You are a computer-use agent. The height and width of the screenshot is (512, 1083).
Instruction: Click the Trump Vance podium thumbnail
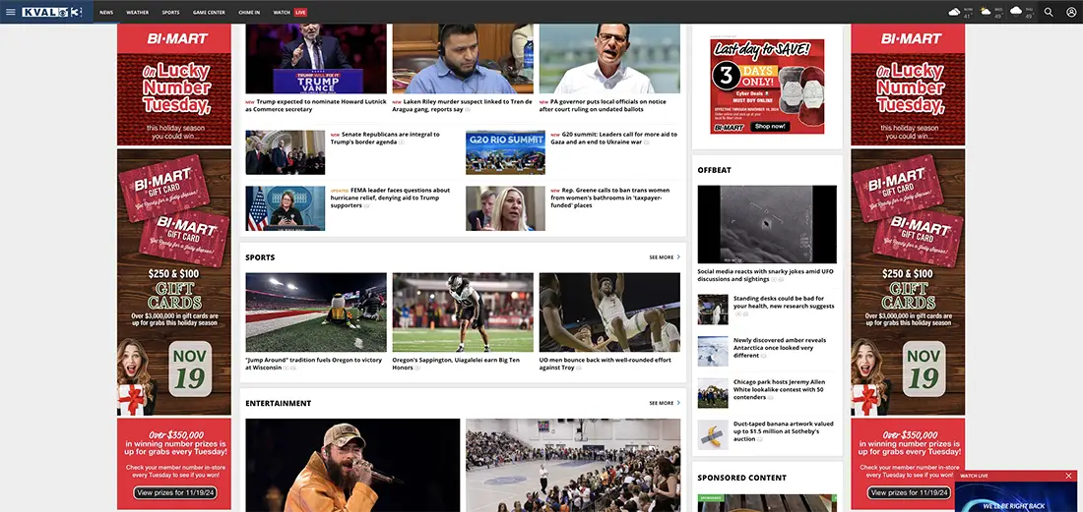click(316, 59)
